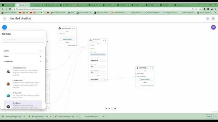218x122 pixels.
Task: Select the Azure ChatOpenAI node icon
Action: tap(8, 72)
